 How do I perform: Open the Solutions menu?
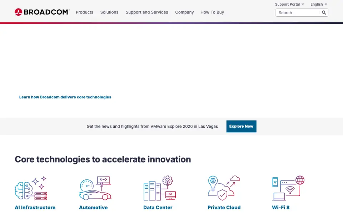(109, 12)
